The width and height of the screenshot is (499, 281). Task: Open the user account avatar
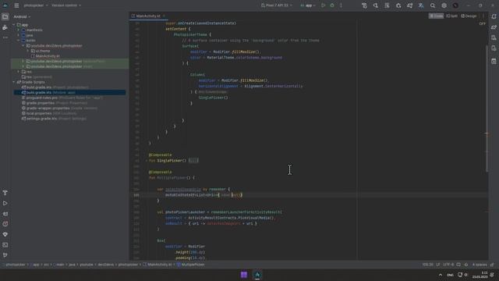click(x=455, y=5)
